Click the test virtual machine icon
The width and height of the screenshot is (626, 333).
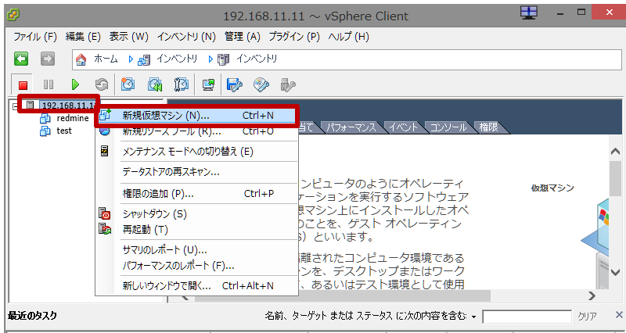tap(45, 131)
